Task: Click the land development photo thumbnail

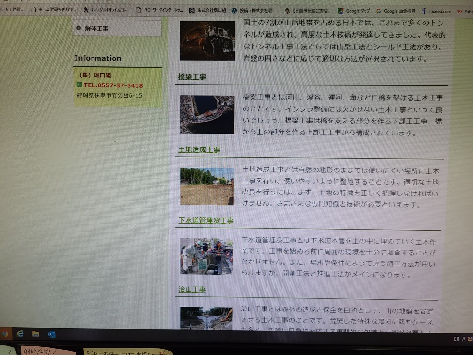Action: click(207, 186)
